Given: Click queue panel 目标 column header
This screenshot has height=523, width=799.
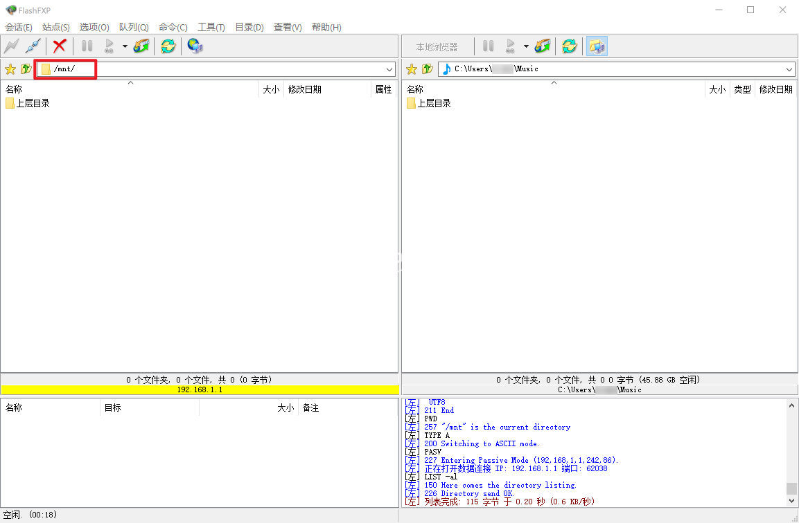Looking at the screenshot, I should 149,408.
